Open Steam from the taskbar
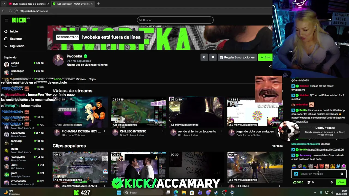The height and width of the screenshot is (196, 349). tap(216, 192)
